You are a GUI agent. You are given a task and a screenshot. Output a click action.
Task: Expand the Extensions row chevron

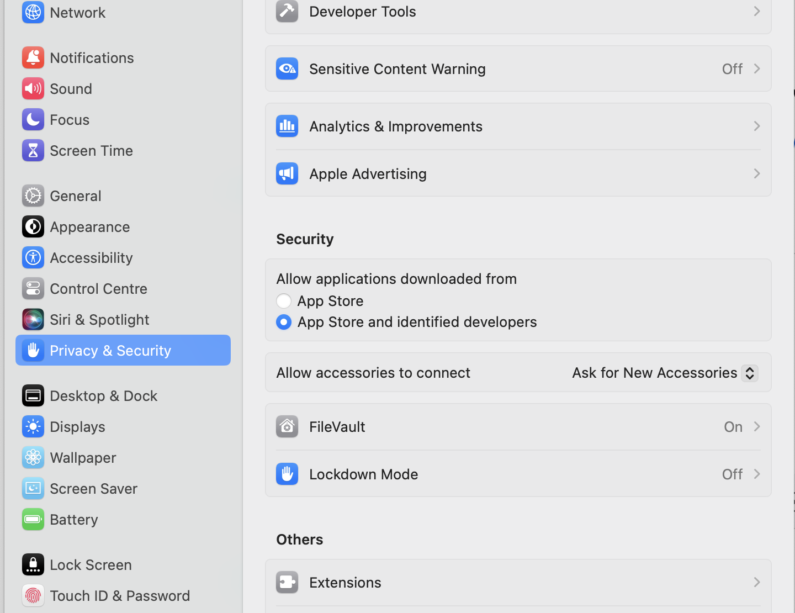[757, 583]
